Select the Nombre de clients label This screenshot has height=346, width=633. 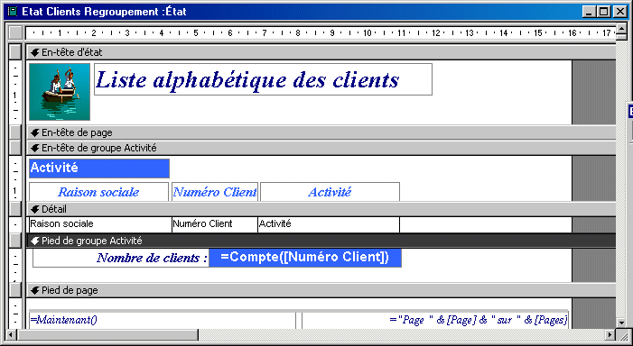tap(121, 258)
